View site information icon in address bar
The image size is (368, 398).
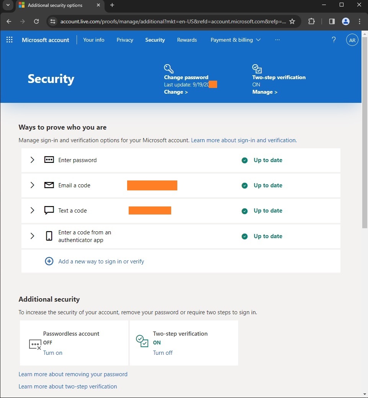53,21
